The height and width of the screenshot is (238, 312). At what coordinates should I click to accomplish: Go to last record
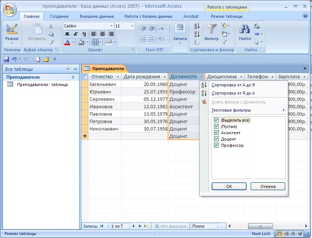pos(140,226)
